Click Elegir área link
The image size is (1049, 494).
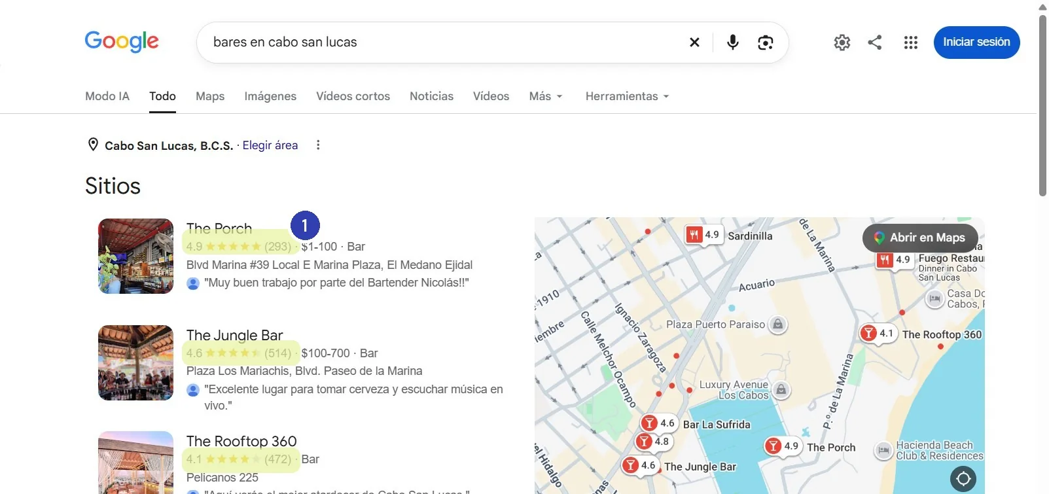click(270, 145)
